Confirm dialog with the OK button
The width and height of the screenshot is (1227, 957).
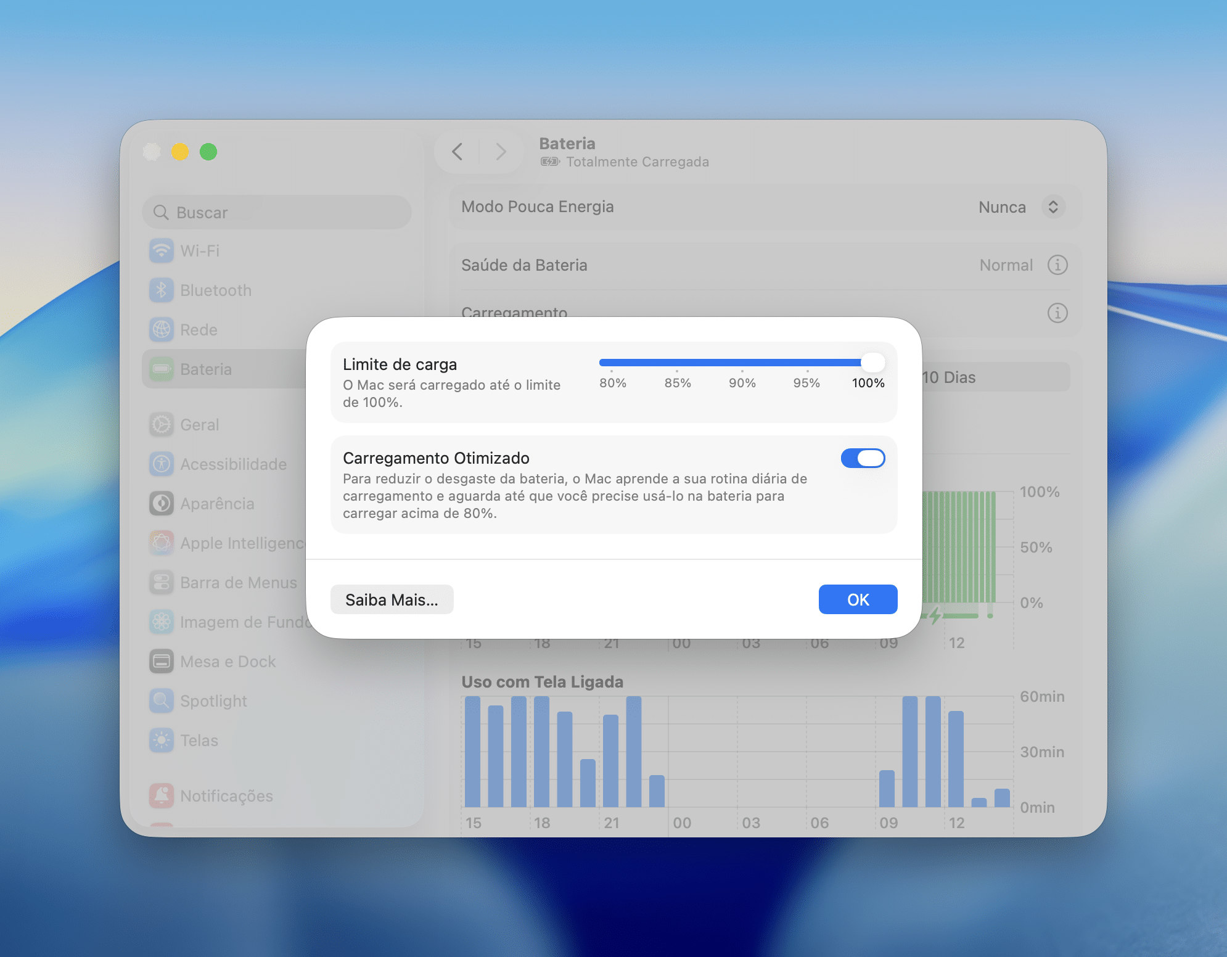tap(858, 599)
